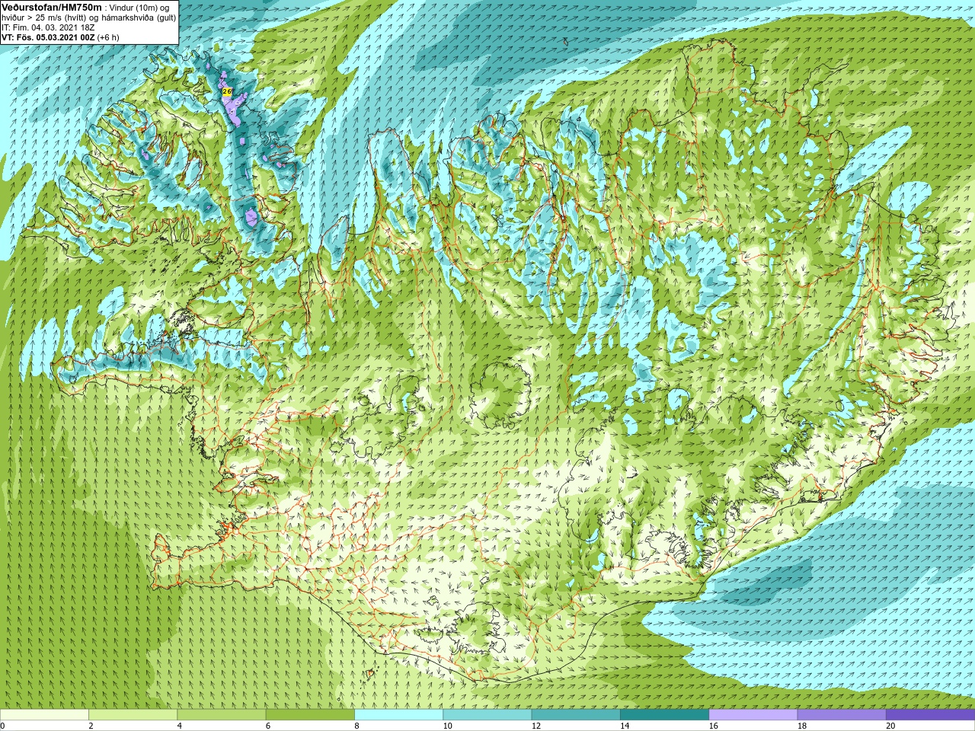Select the above-20 m/s deep violet legend swatch

point(930,715)
